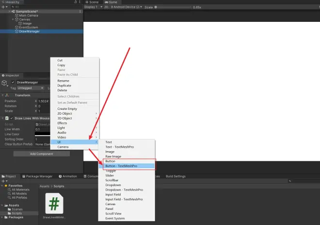The width and height of the screenshot is (320, 225).
Task: Disable the Draw Lines With Mouse script checkbox
Action: [x=12, y=118]
